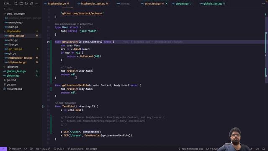Open httphandler_test.go in the file tree

(21, 58)
